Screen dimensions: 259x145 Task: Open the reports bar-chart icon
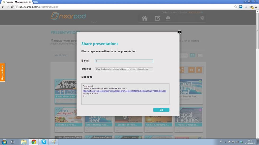click(168, 18)
